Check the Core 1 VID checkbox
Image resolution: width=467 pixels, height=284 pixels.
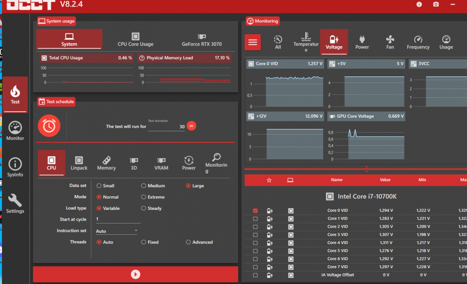pos(255,219)
